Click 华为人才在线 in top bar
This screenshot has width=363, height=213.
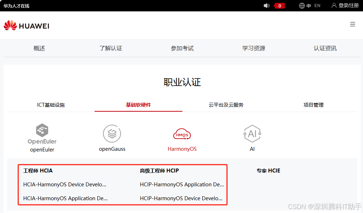pyautogui.click(x=16, y=6)
